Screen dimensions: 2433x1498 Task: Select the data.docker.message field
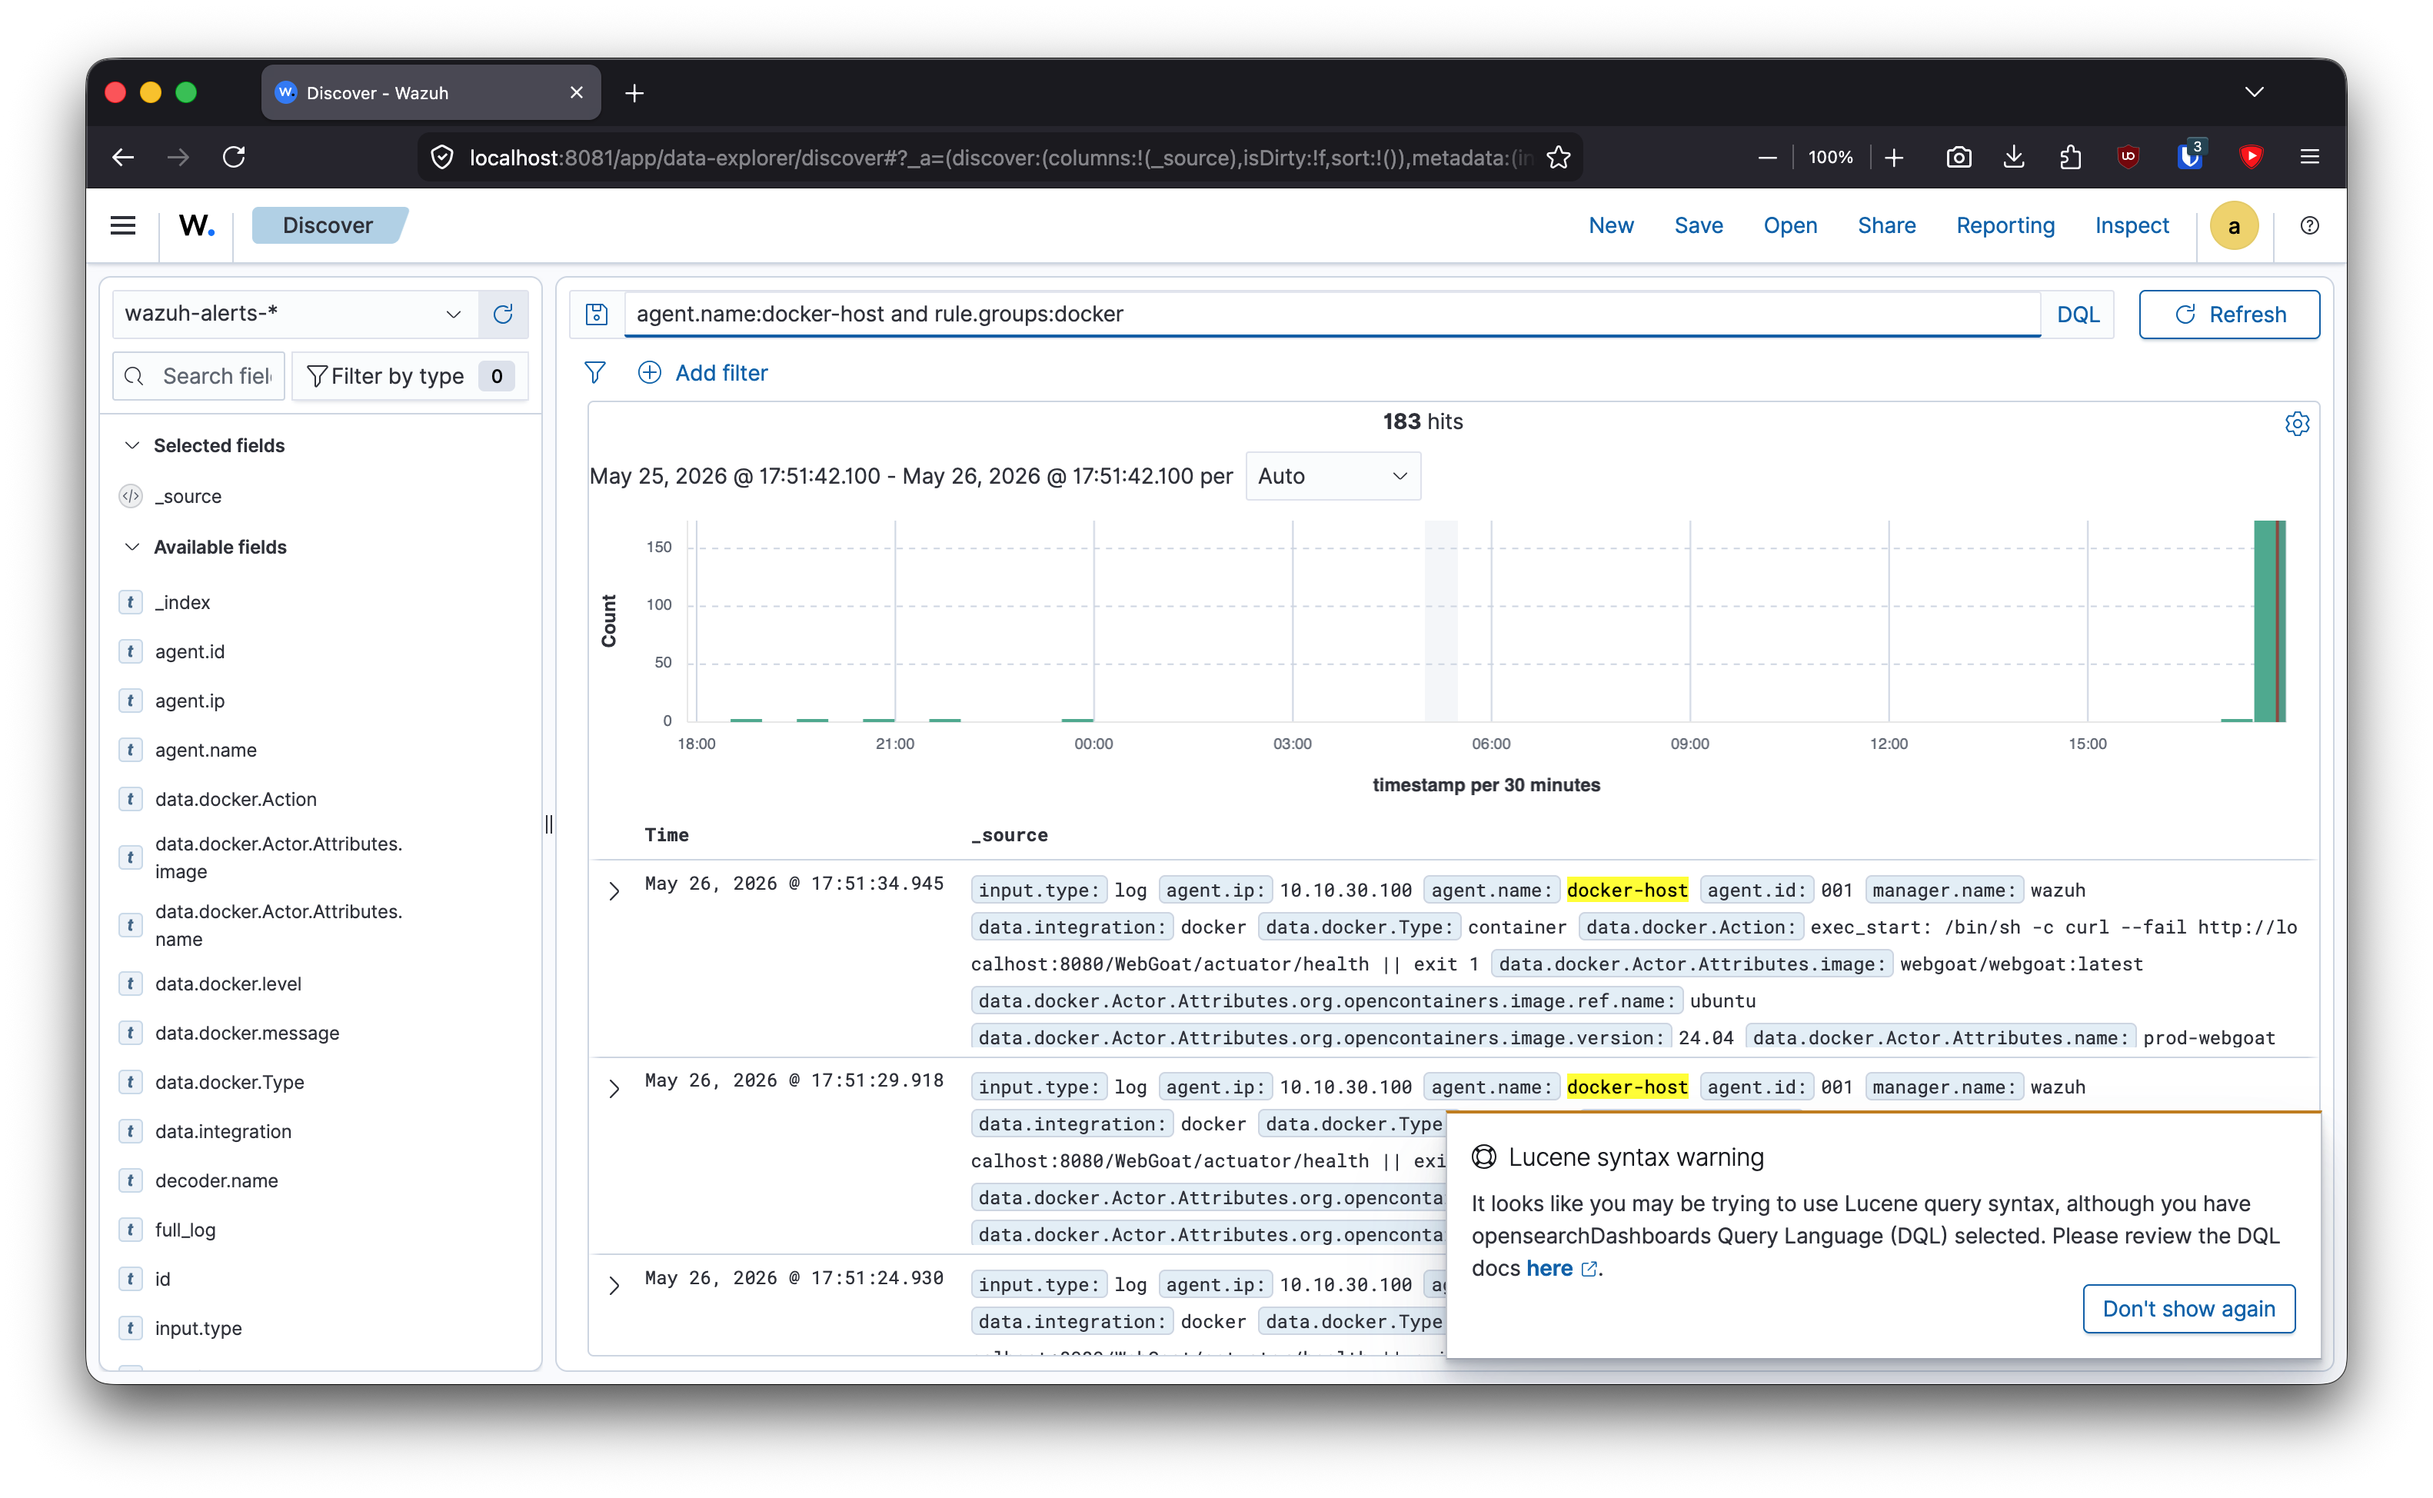click(x=247, y=1032)
